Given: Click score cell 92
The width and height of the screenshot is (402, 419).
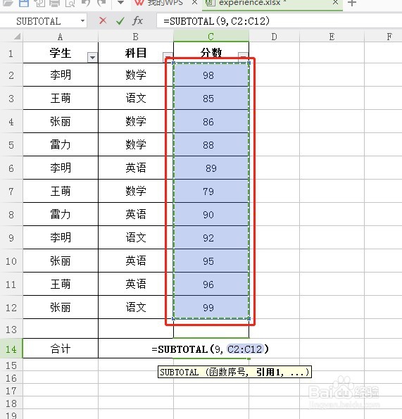Looking at the screenshot, I should tap(211, 238).
